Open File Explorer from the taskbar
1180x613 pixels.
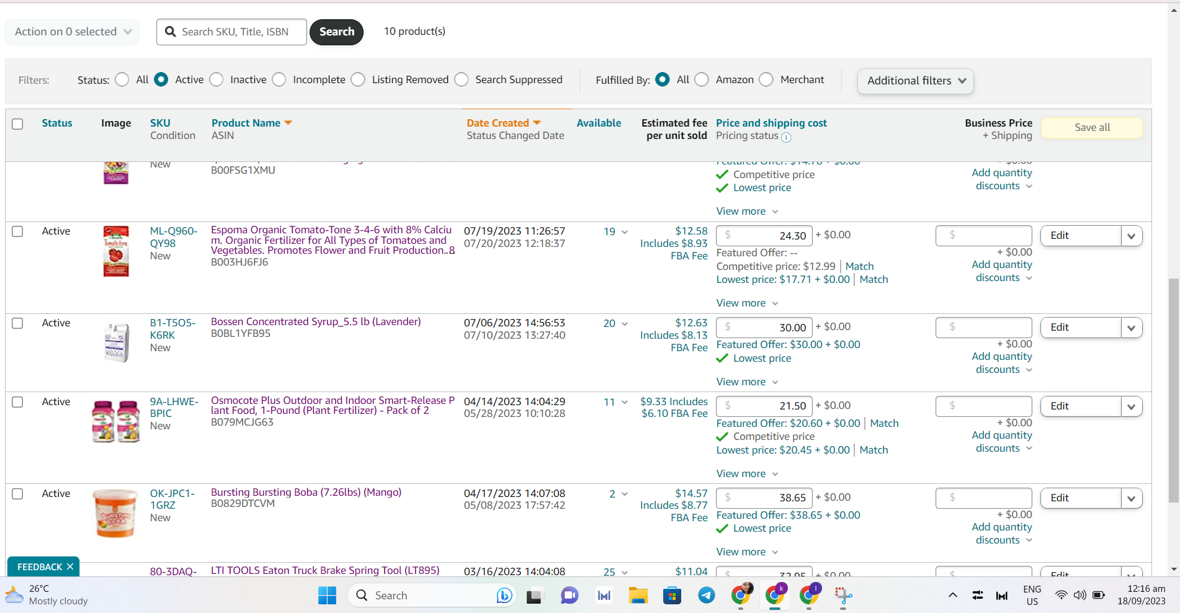click(638, 596)
